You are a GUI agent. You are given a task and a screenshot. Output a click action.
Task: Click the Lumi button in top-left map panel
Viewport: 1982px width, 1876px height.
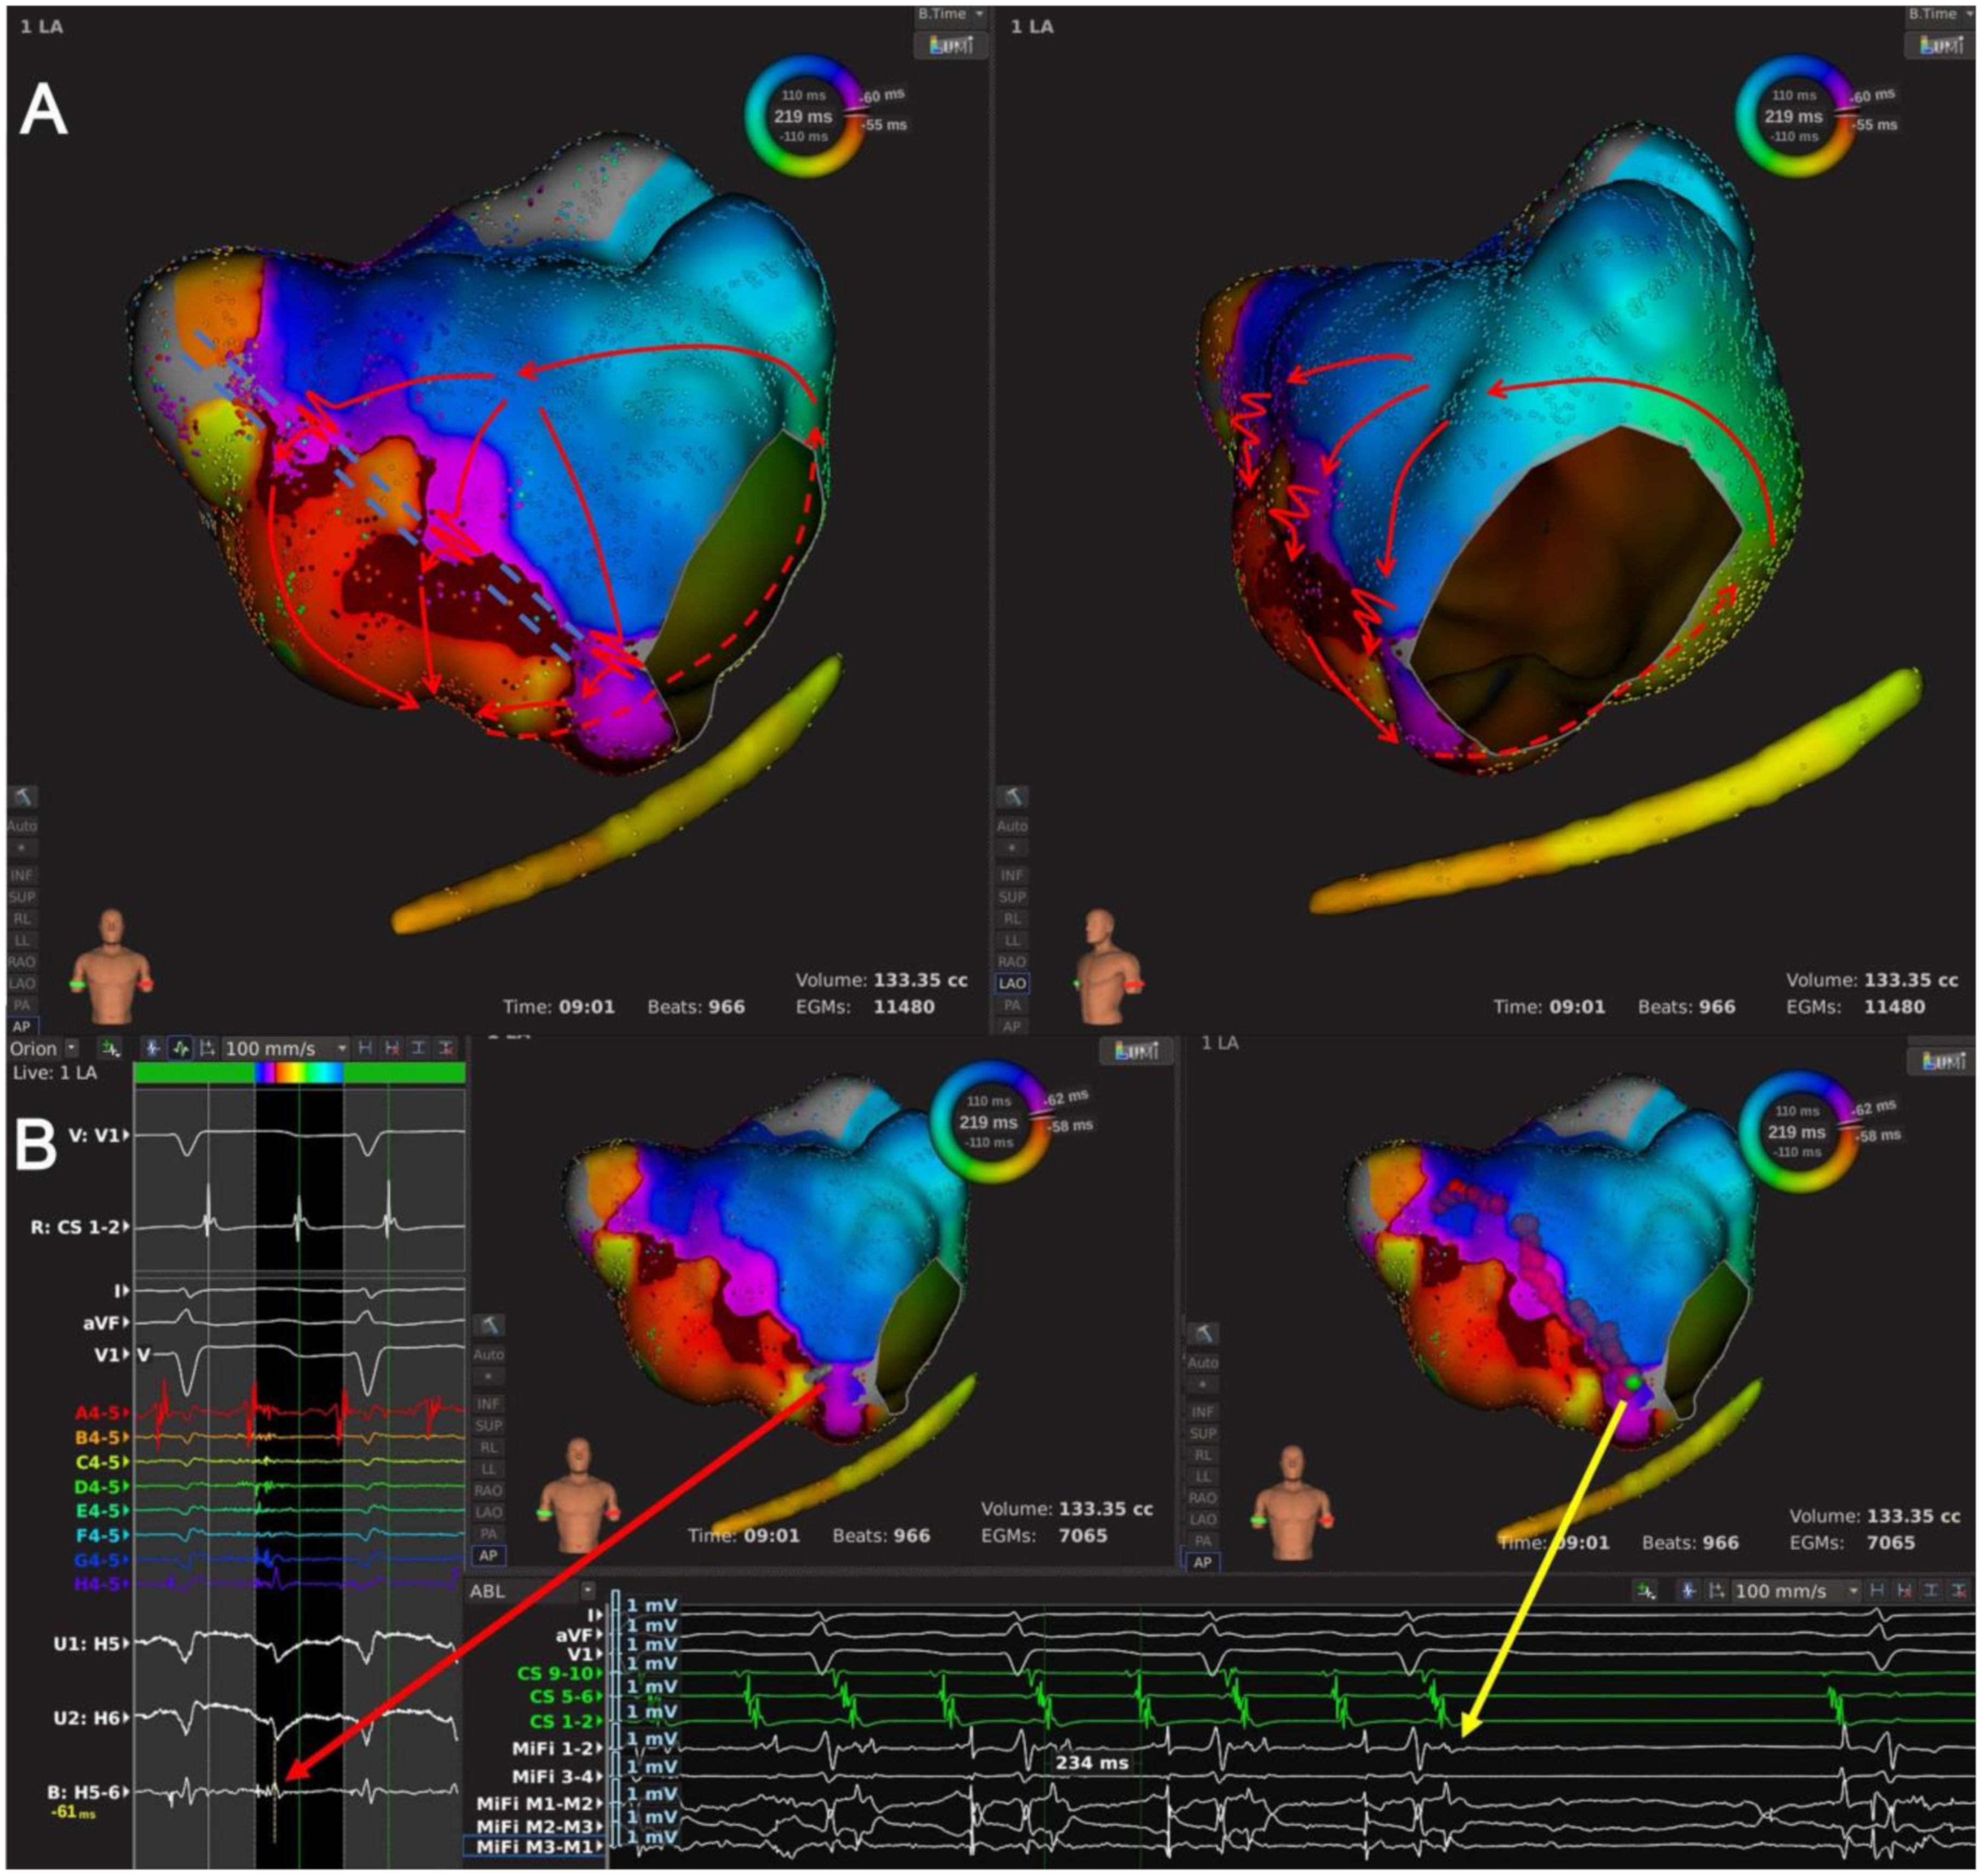tap(950, 45)
